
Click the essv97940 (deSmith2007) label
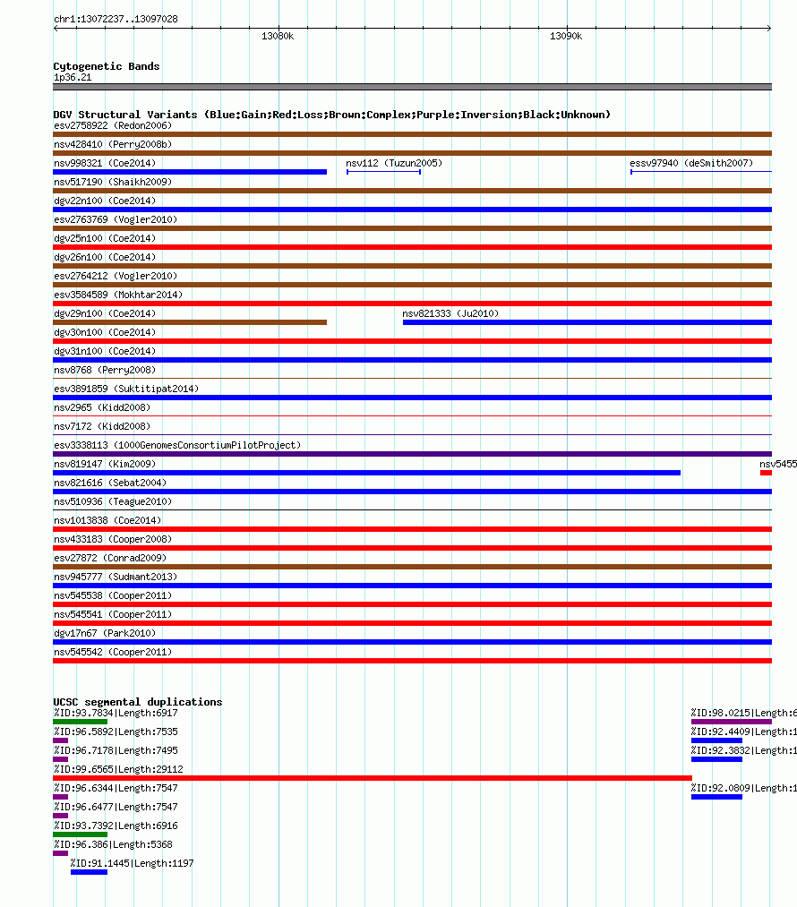(x=691, y=163)
